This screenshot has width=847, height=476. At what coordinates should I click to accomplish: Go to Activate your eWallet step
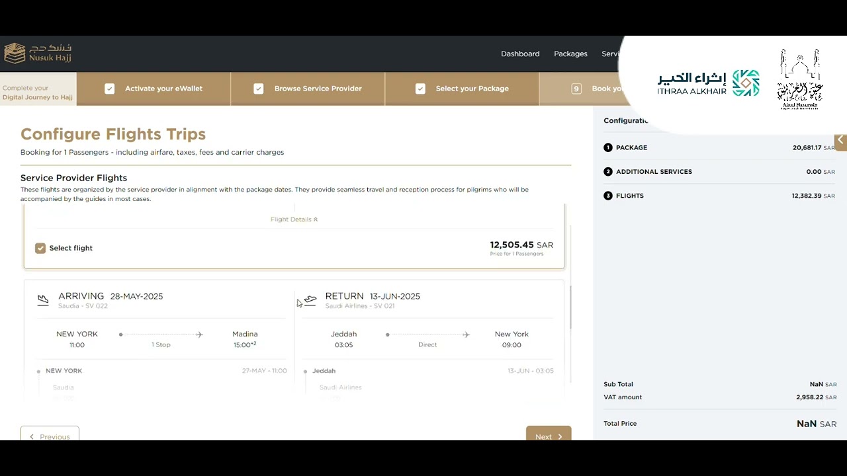(154, 89)
